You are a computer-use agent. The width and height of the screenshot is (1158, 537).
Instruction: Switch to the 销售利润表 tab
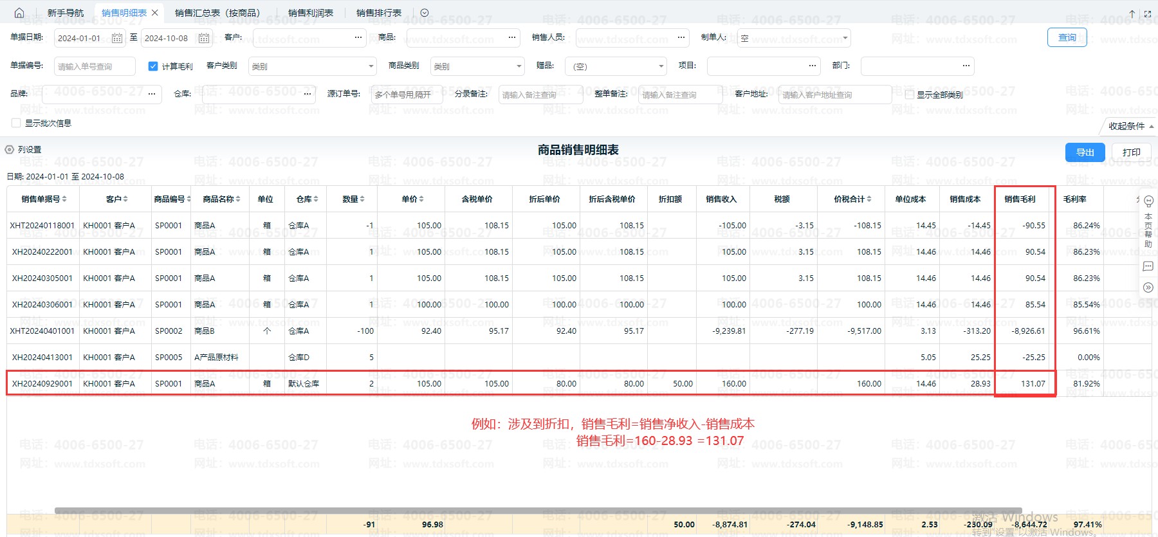311,13
